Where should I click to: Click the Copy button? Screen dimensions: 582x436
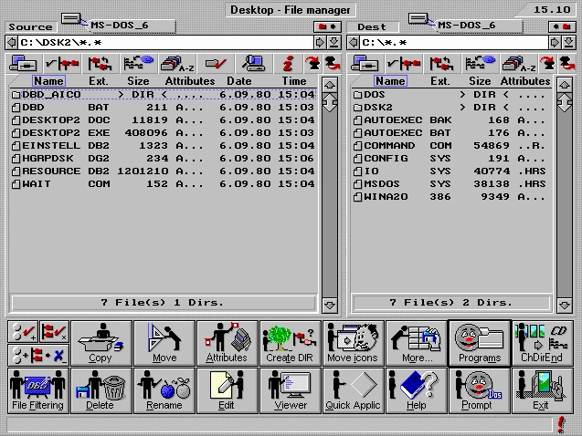click(x=101, y=343)
